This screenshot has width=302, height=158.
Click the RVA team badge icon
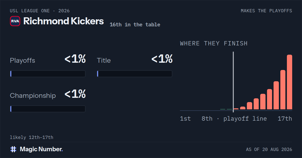(x=15, y=21)
